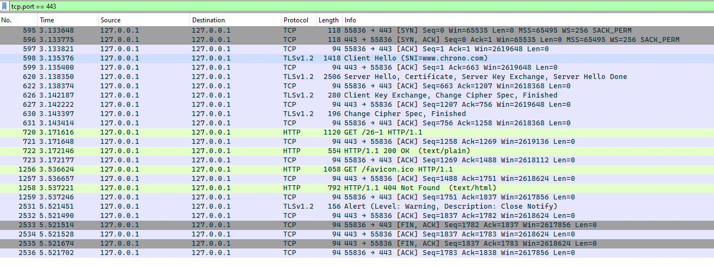Sort by the Length column header
714x267 pixels.
[329, 20]
